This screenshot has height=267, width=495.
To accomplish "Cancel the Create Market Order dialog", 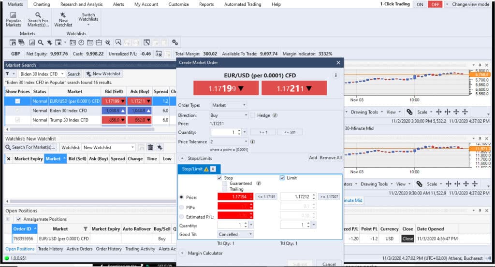I will 329,264.
